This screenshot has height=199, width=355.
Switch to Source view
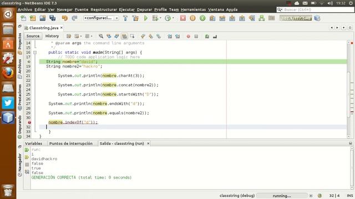coord(33,36)
